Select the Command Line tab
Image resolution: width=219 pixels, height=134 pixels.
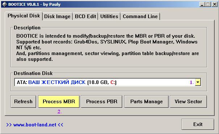[140, 17]
